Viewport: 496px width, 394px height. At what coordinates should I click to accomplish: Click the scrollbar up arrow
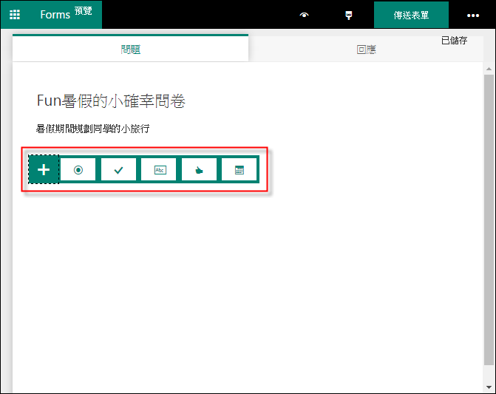pos(489,69)
